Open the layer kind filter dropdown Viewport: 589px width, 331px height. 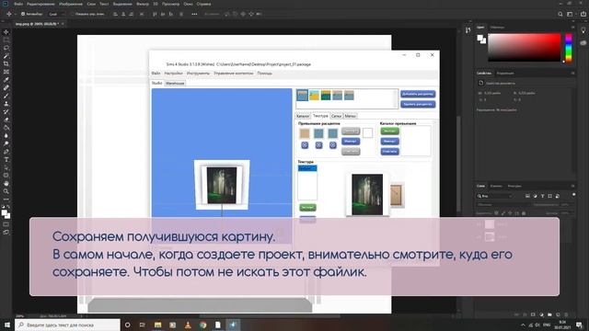pos(494,196)
